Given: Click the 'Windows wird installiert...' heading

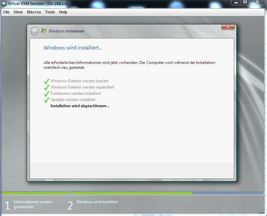Looking at the screenshot, I should [x=72, y=48].
